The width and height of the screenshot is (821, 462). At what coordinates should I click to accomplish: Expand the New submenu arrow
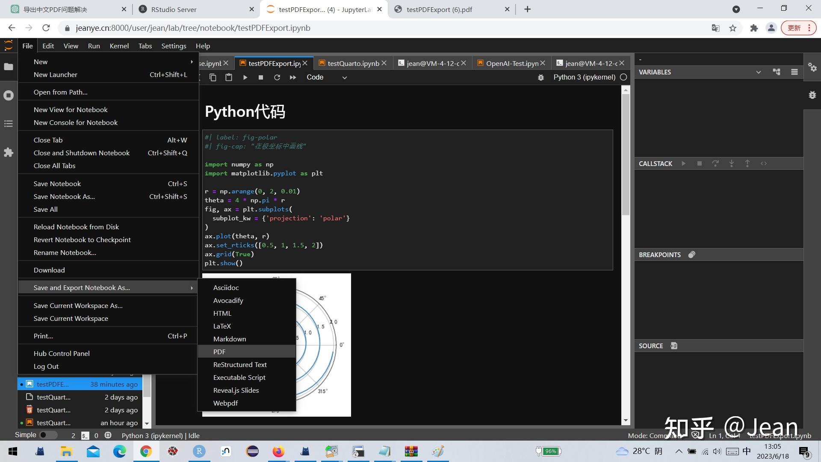click(192, 62)
